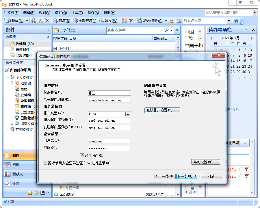Click the blue Help question mark icon

tap(236, 21)
